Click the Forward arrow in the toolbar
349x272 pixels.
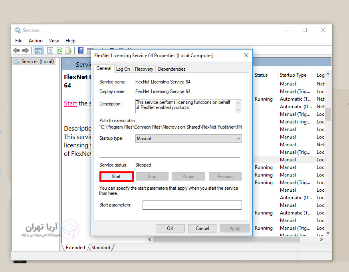(26, 50)
